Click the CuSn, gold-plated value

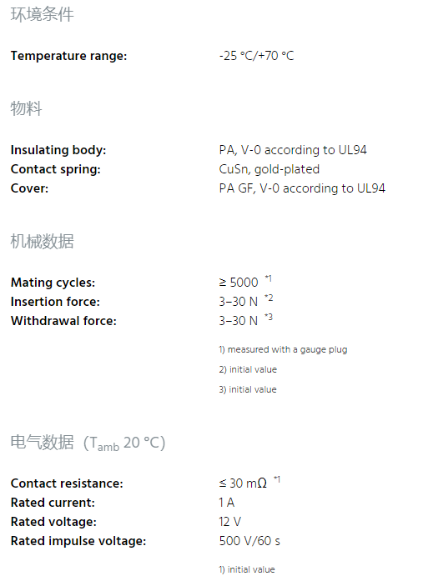coord(269,169)
